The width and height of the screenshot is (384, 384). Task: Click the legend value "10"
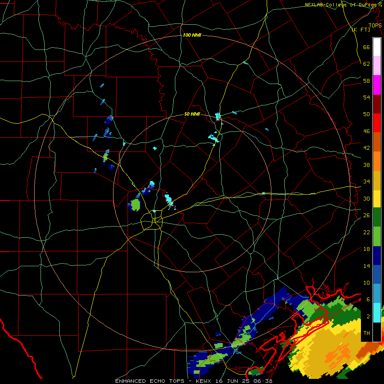pyautogui.click(x=367, y=282)
